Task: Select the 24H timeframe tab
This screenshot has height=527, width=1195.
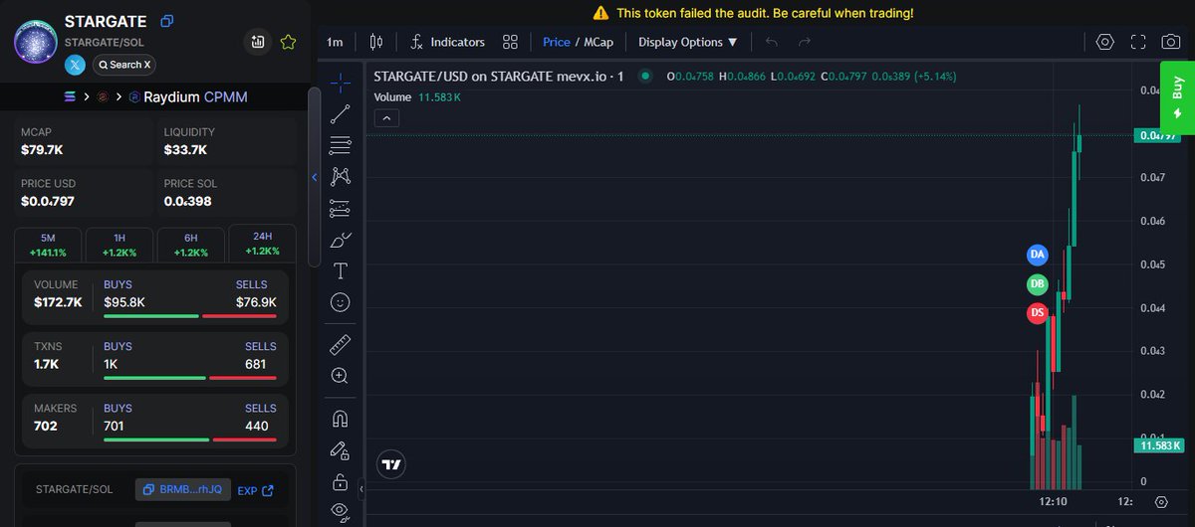Action: point(262,244)
